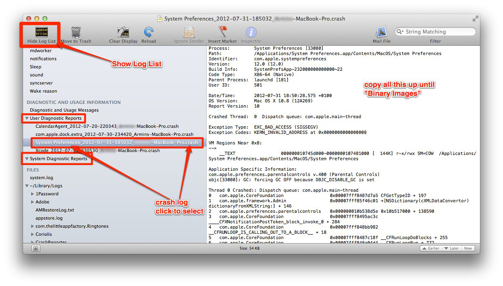
Task: Click the bottom-left reveal log button
Action: point(36,248)
